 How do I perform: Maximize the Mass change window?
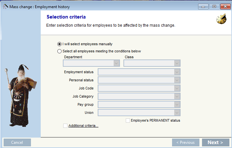tap(214, 7)
